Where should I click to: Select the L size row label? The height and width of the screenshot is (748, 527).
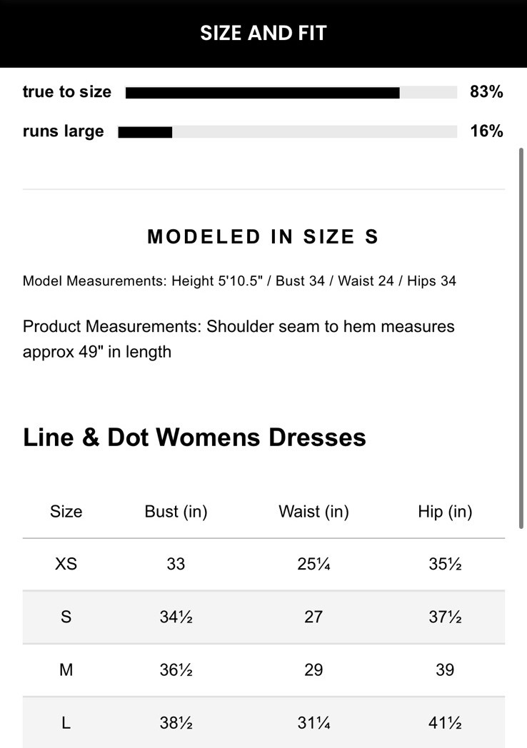[66, 723]
